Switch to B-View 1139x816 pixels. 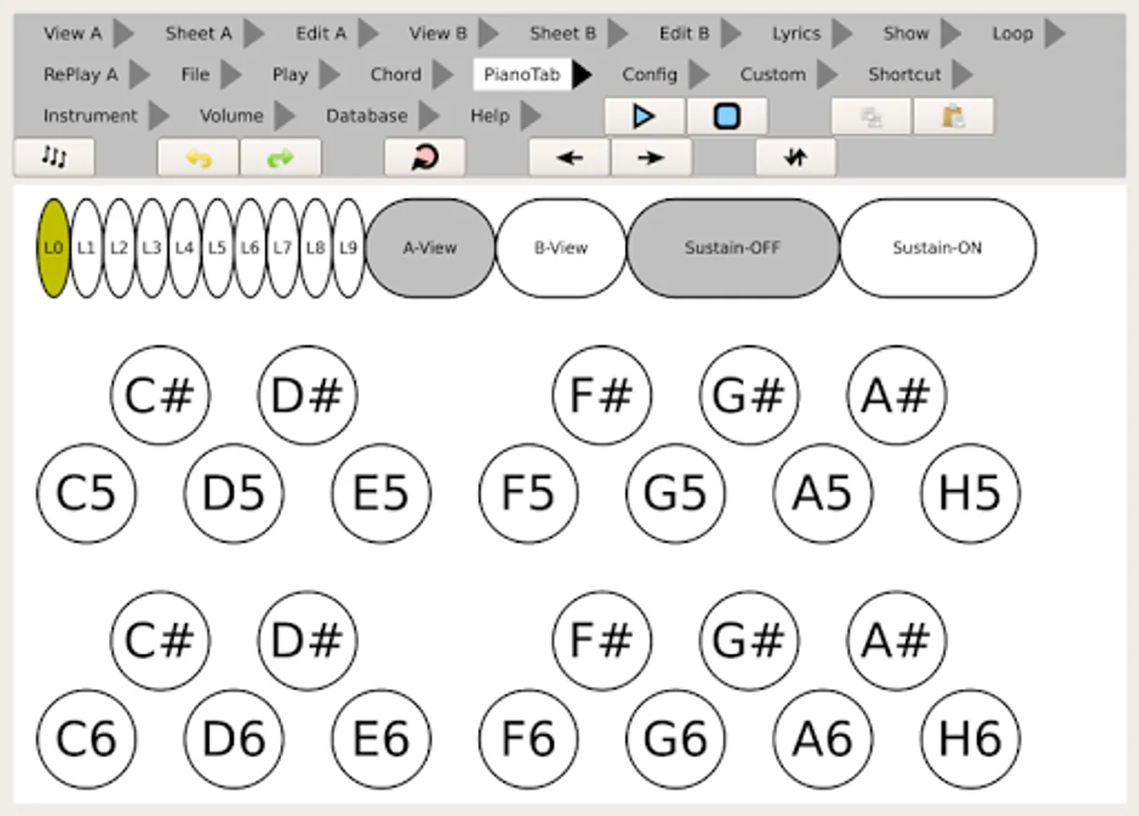point(561,248)
